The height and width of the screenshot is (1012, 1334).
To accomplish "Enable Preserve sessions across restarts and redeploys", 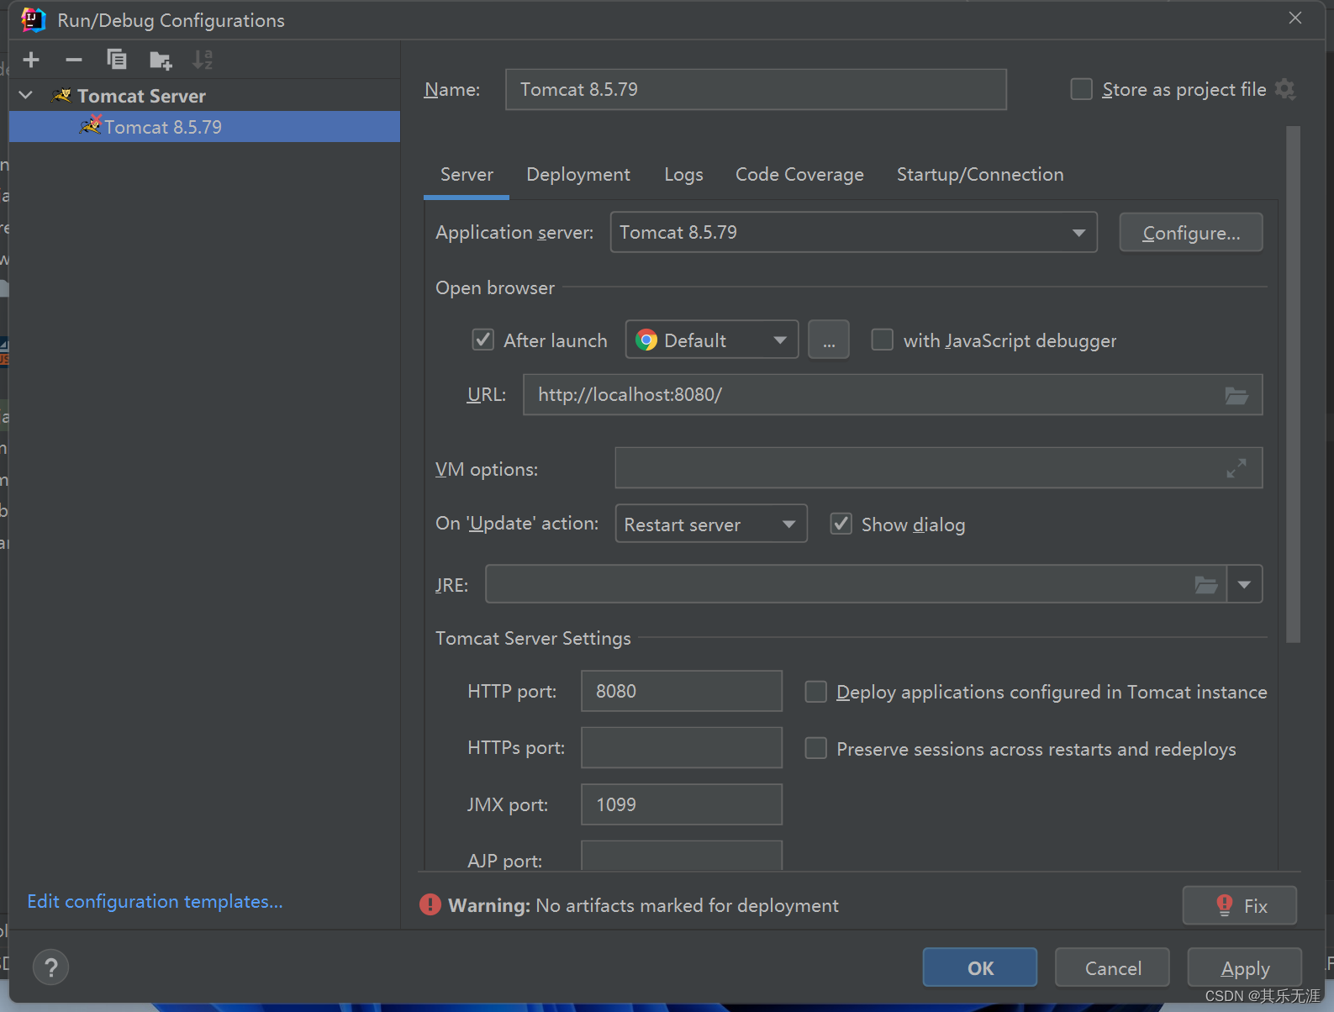I will tap(815, 748).
